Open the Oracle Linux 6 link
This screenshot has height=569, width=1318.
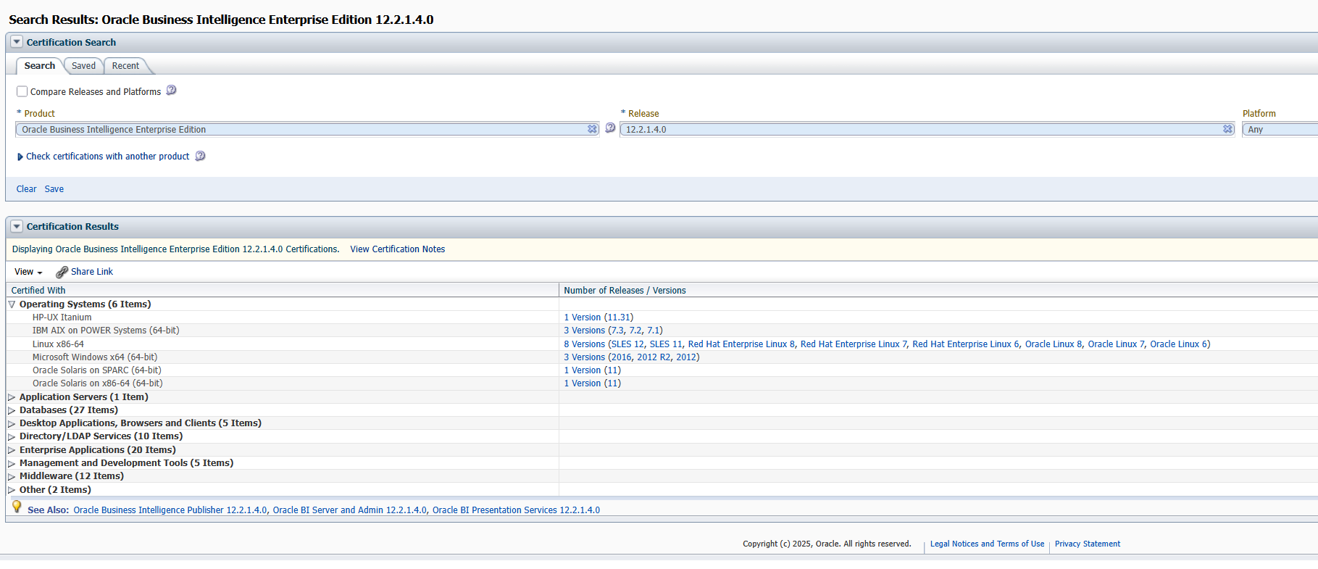pos(1178,344)
